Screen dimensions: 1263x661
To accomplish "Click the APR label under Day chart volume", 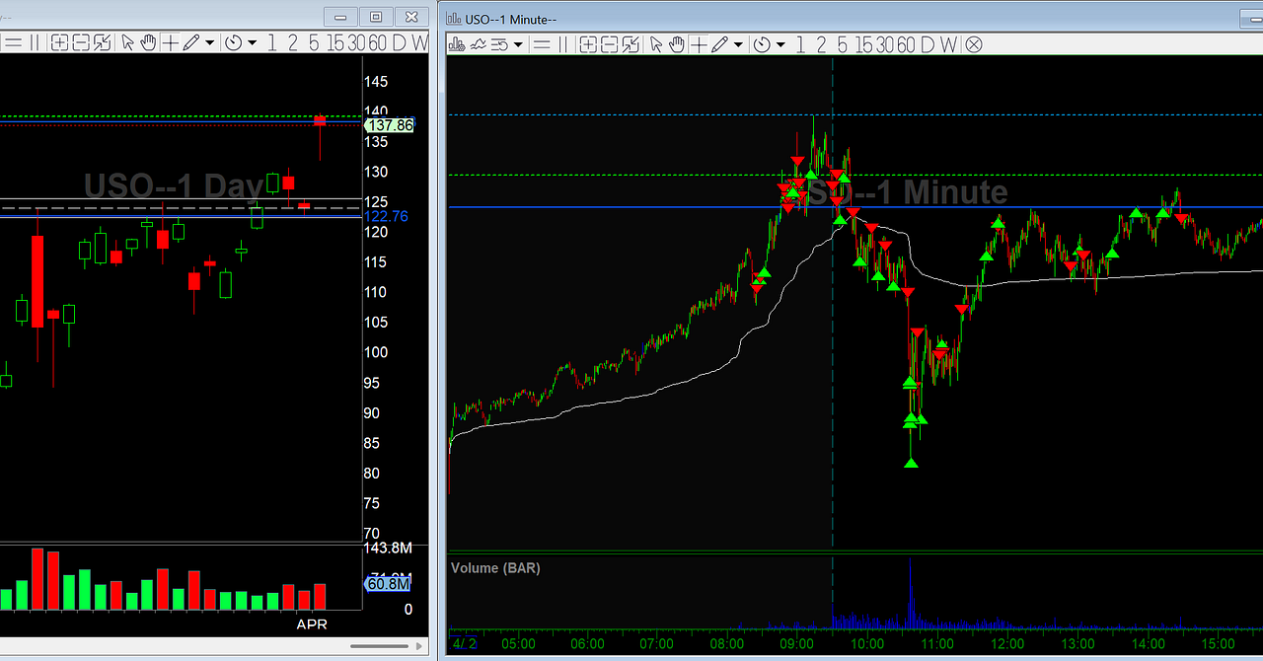I will [312, 624].
